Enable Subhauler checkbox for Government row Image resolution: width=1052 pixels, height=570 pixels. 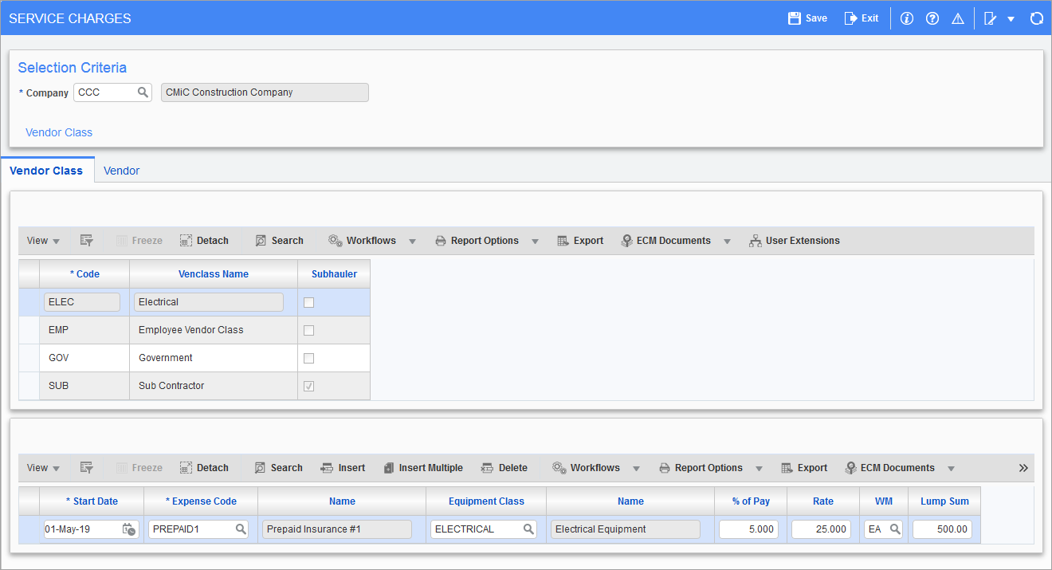click(309, 358)
